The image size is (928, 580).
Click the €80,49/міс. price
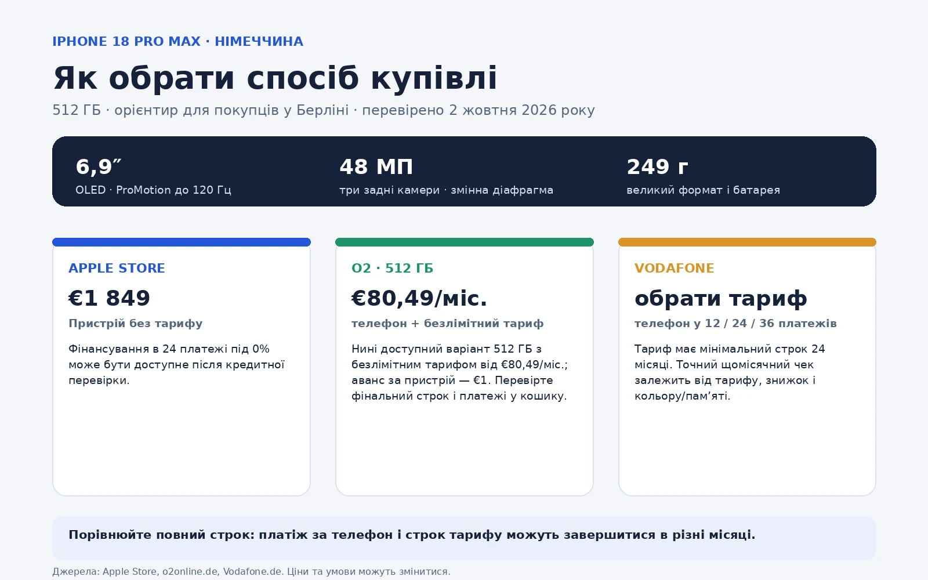click(419, 298)
